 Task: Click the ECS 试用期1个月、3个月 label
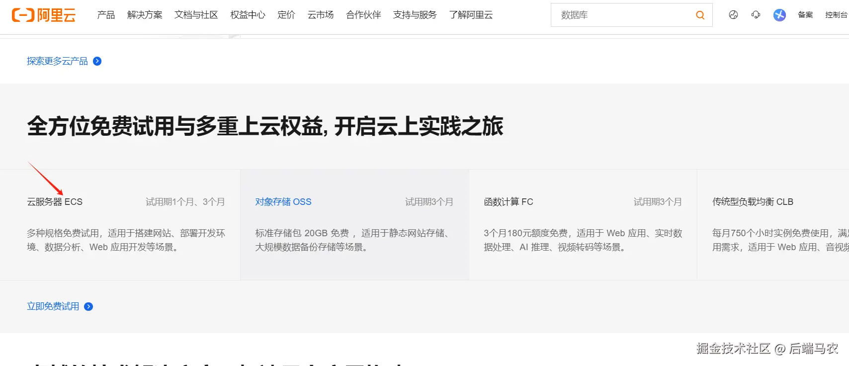185,202
